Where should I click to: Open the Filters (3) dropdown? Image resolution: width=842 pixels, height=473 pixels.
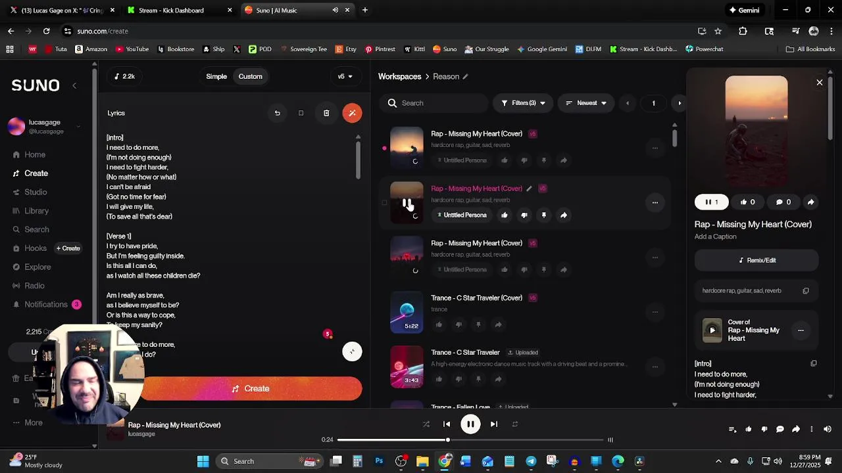pyautogui.click(x=523, y=103)
